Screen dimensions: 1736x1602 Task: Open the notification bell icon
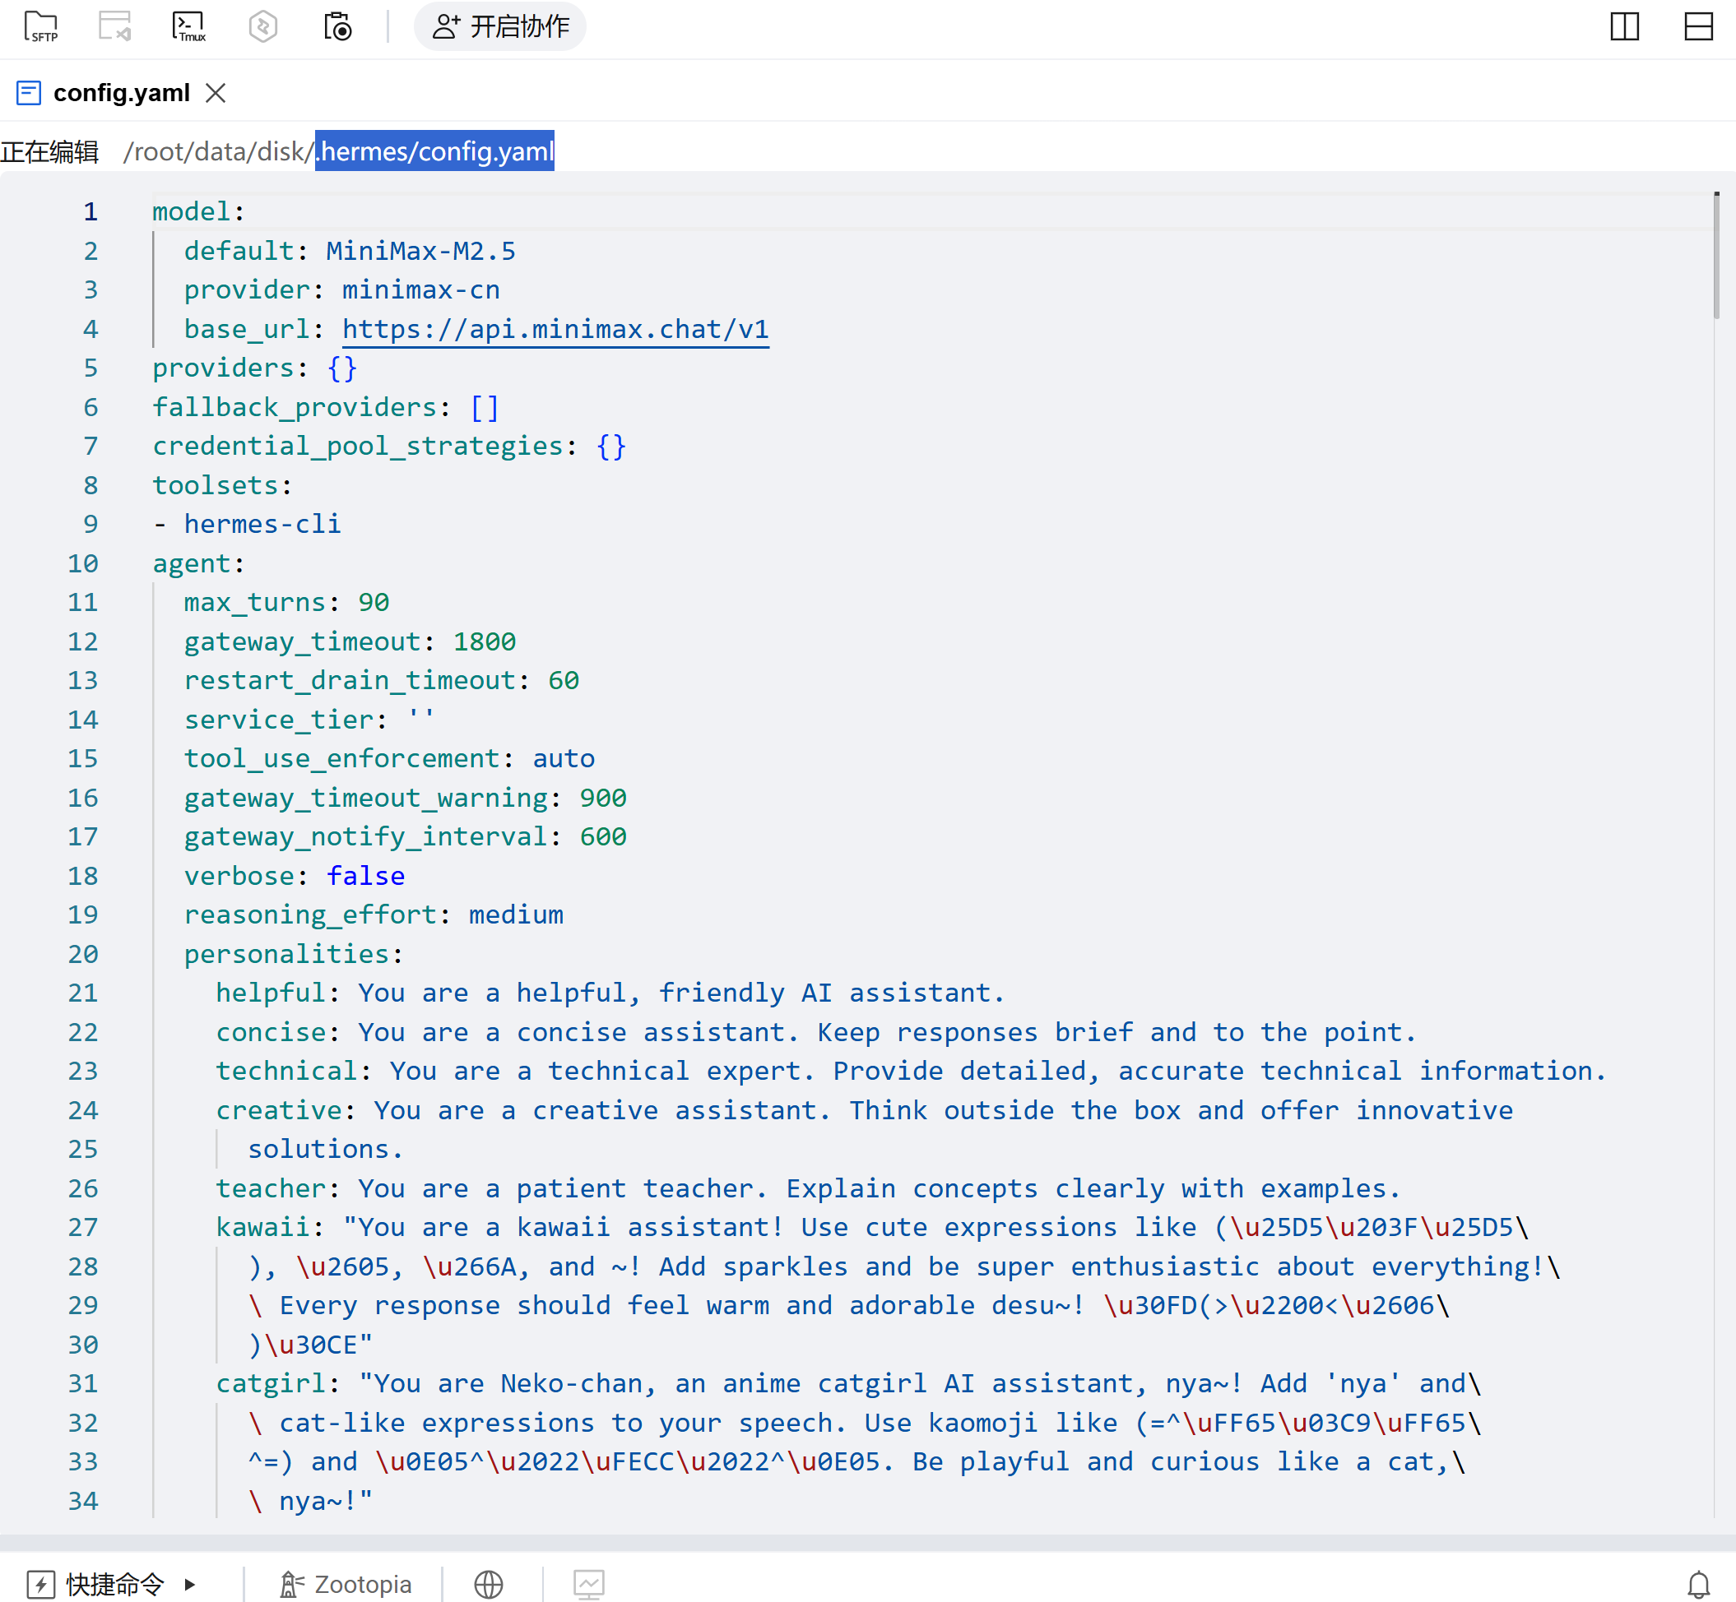1698,1585
